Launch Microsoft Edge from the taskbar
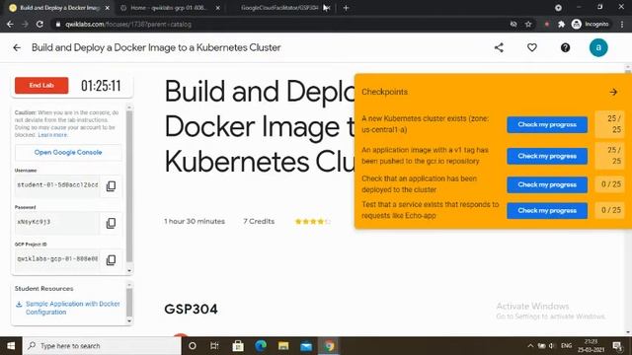 (x=261, y=346)
